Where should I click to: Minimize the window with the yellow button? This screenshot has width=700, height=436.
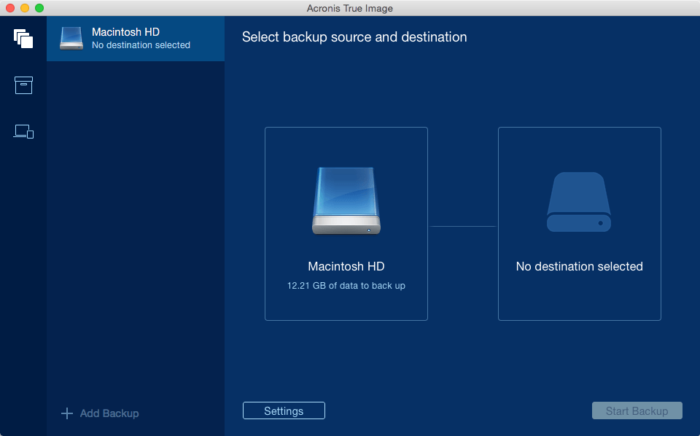click(25, 8)
